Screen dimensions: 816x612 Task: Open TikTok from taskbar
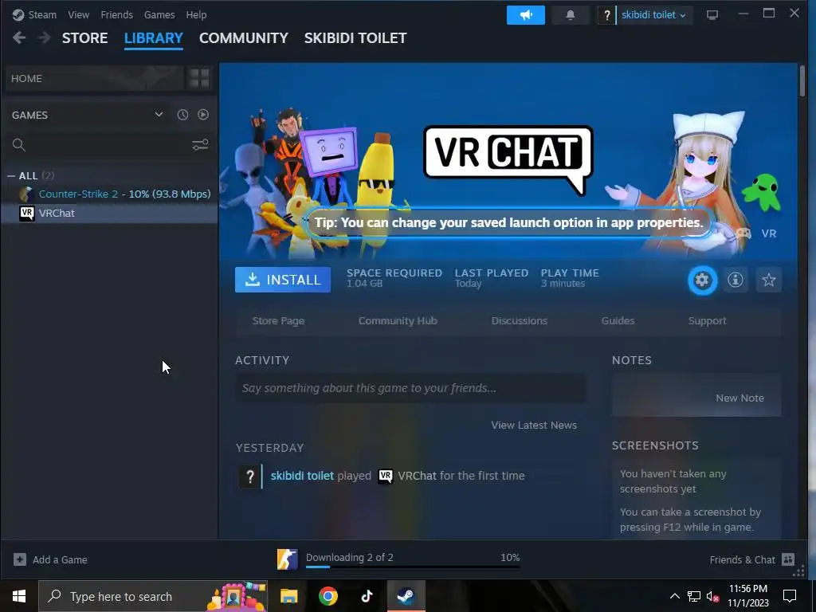coord(367,596)
